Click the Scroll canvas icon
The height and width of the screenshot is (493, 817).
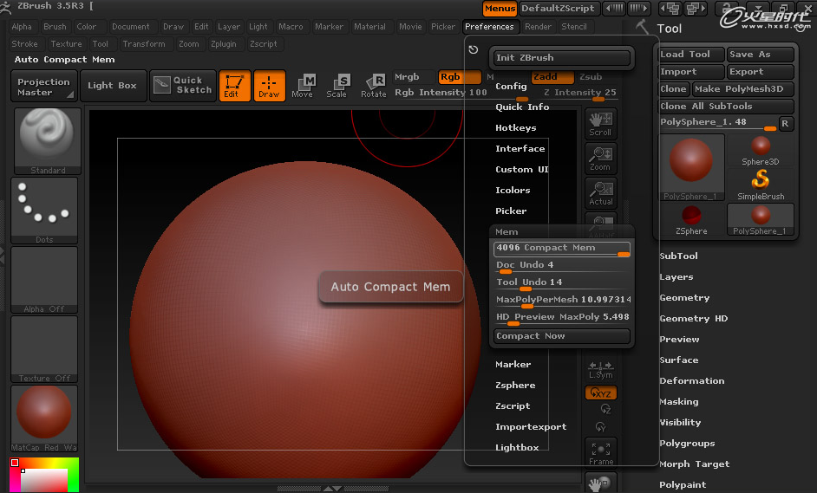click(601, 124)
